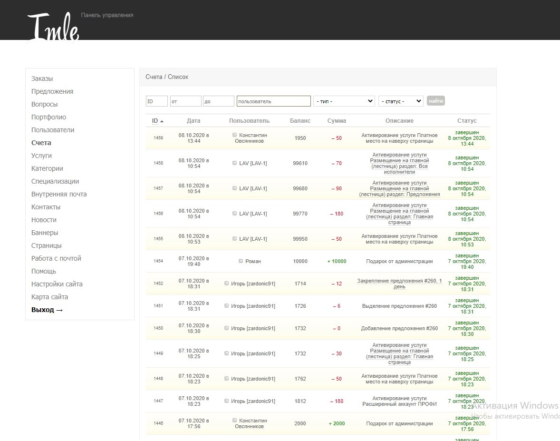Click user icon next to Роман
The width and height of the screenshot is (560, 441).
pos(241,261)
